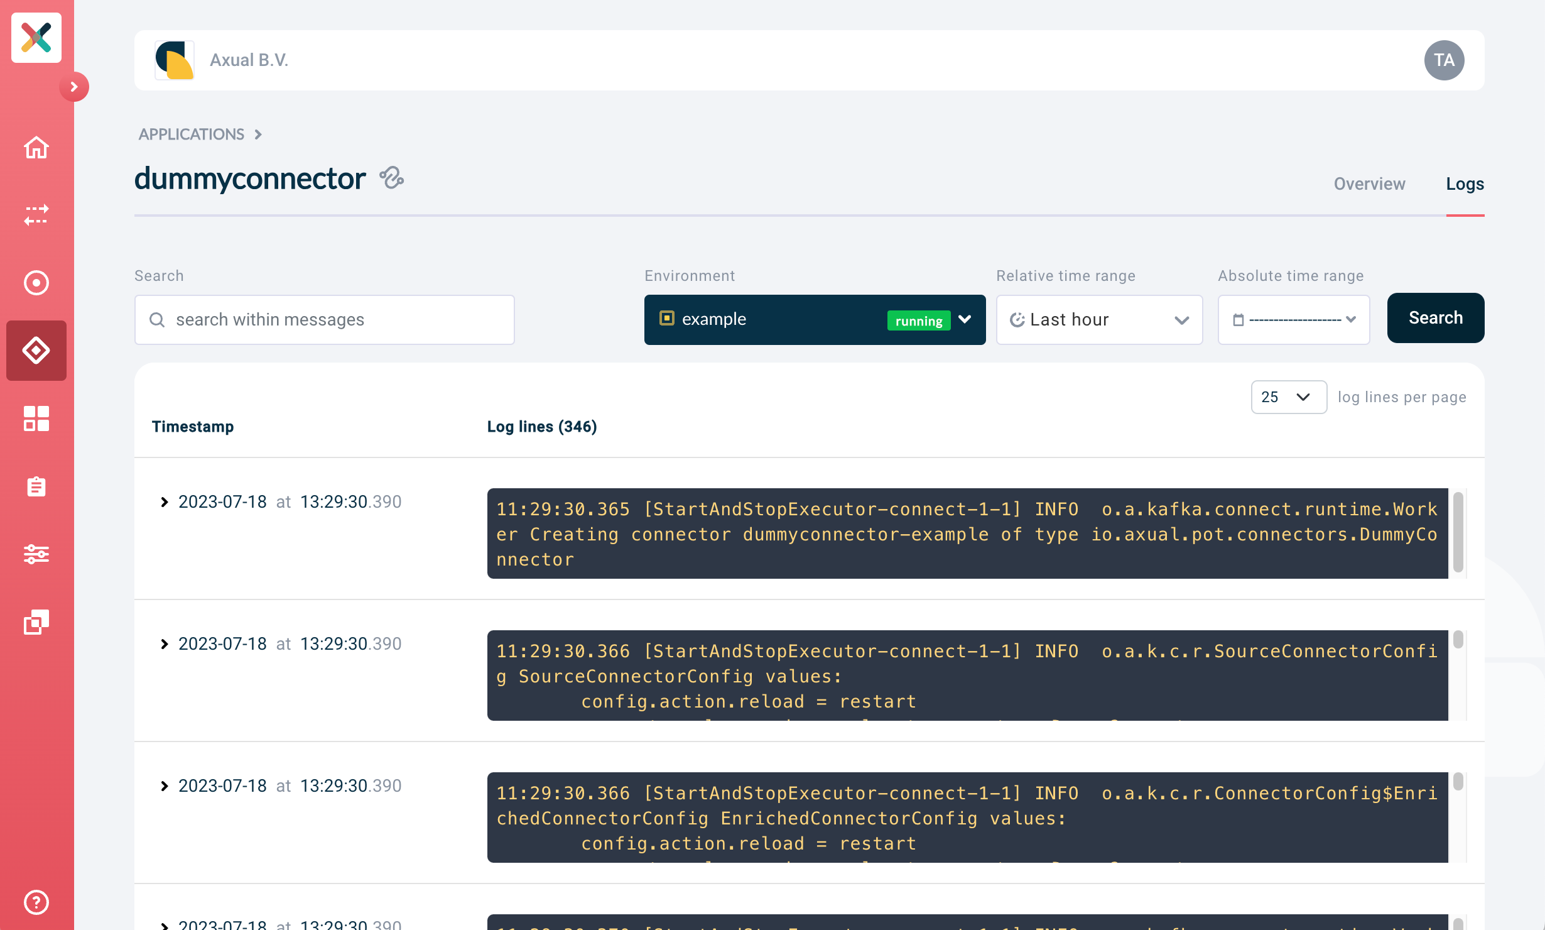Open the topics circle icon in sidebar
The image size is (1545, 930).
tap(36, 283)
